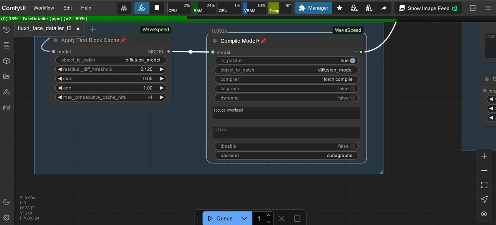Viewport: 496px width, 225px height.
Task: Toggle fullgraph switch
Action: tap(352, 89)
